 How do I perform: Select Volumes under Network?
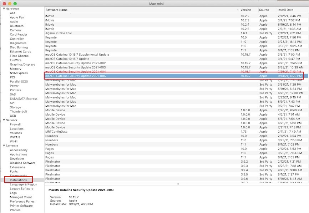tap(16, 133)
